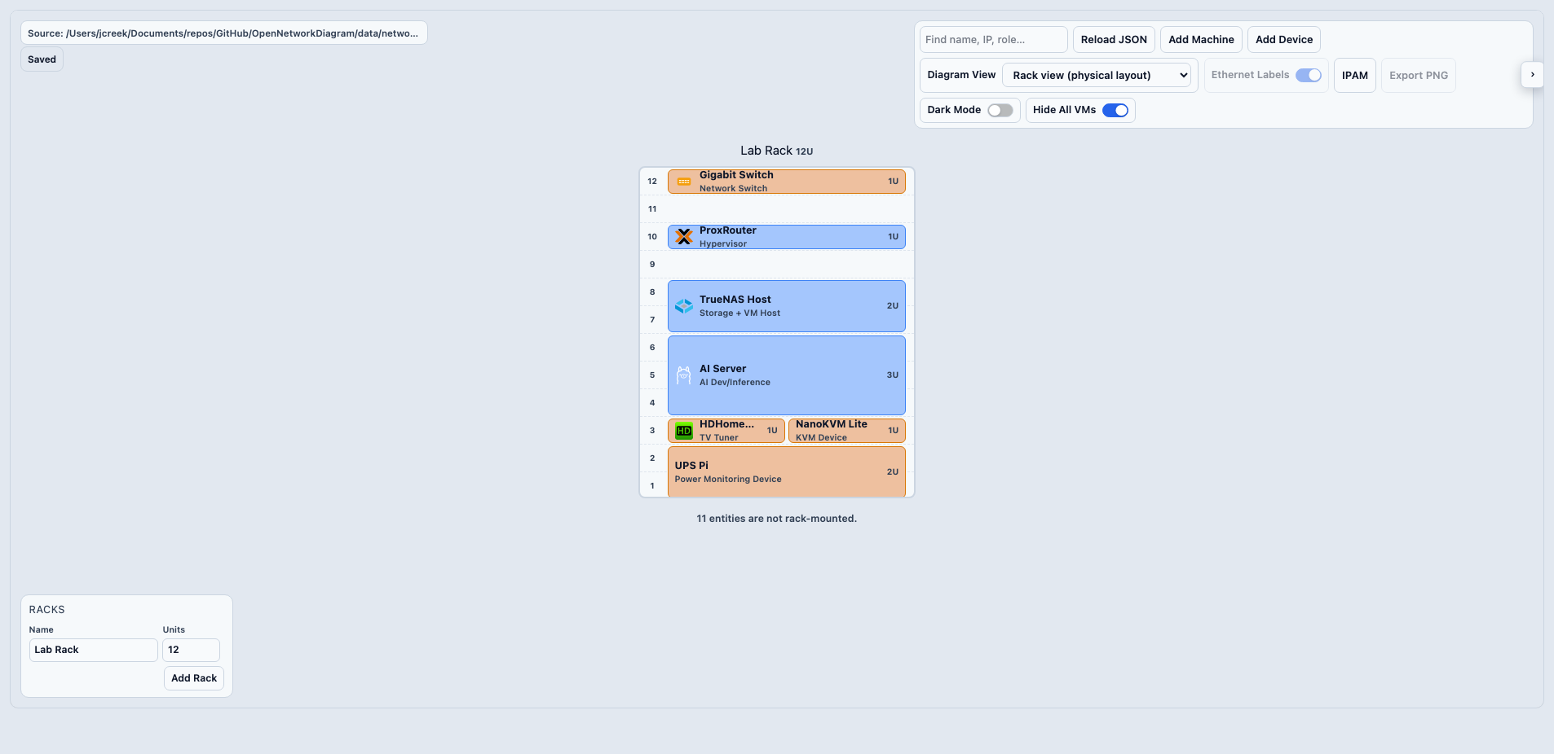Click the TrueNAS Host logo icon

684,306
